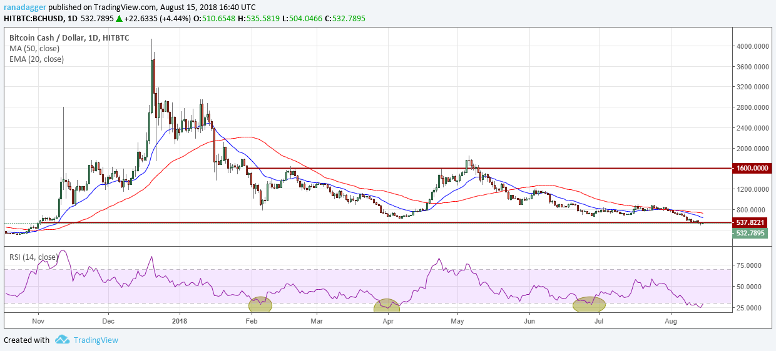Click the 2000.0000 price axis value

(753, 149)
